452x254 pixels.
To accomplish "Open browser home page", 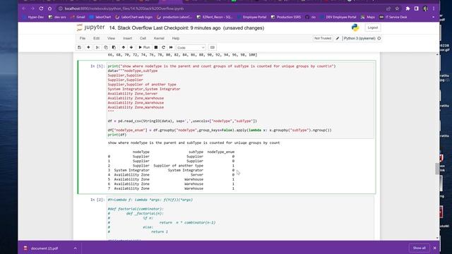I will pyautogui.click(x=50, y=8).
